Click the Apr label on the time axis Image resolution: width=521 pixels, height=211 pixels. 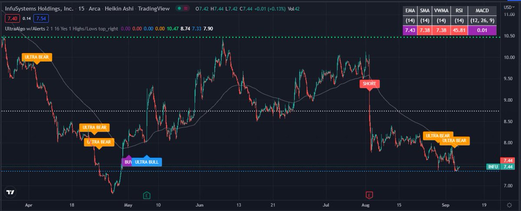(x=29, y=205)
